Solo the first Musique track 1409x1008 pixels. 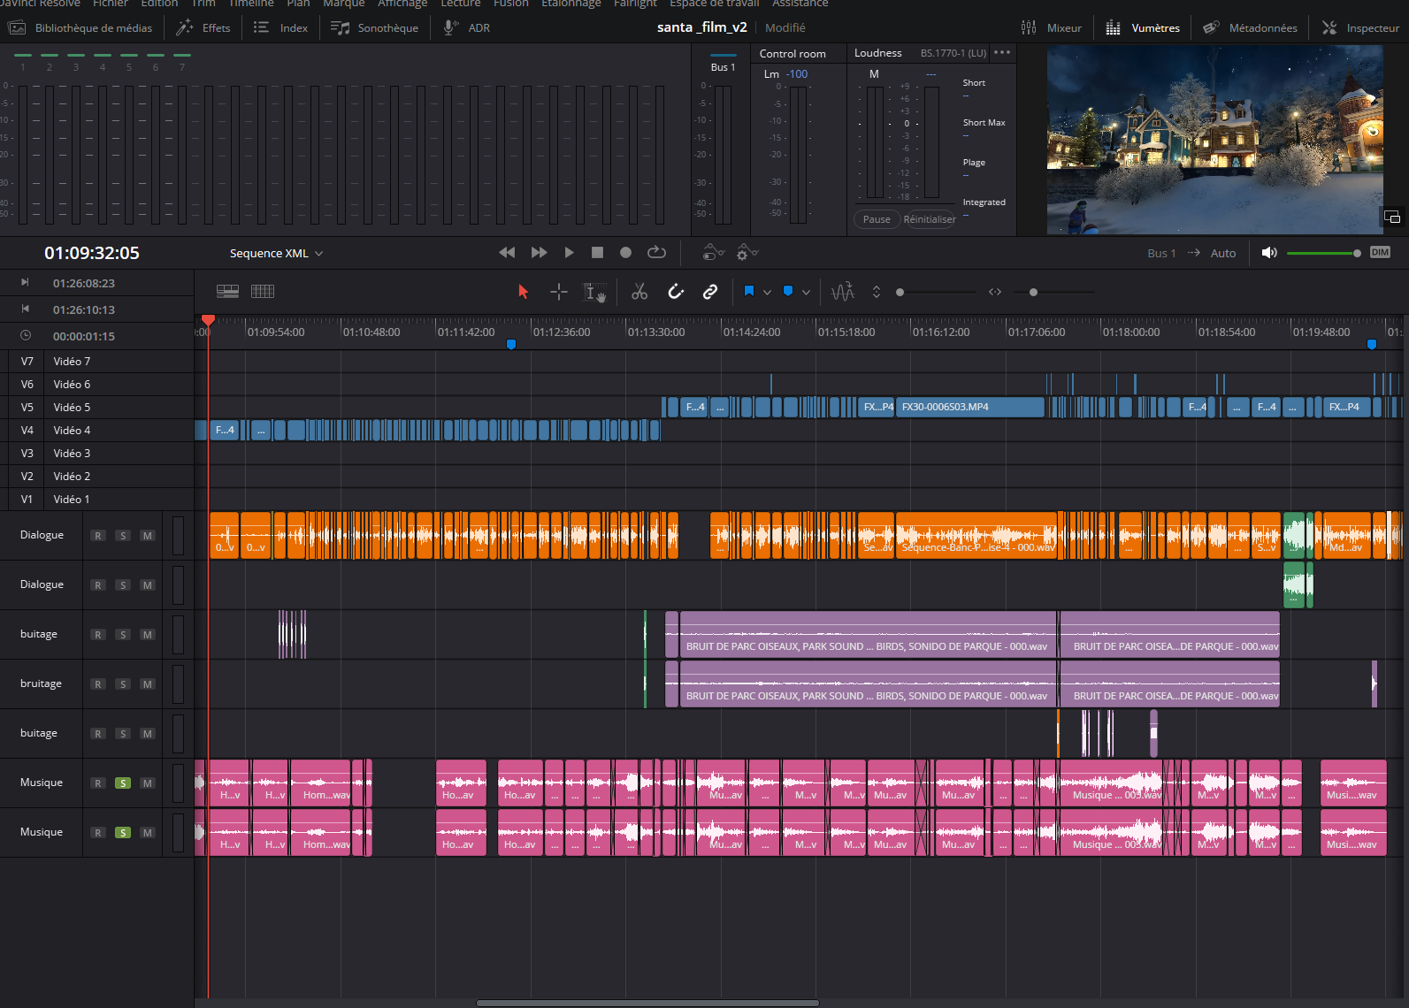(x=123, y=783)
